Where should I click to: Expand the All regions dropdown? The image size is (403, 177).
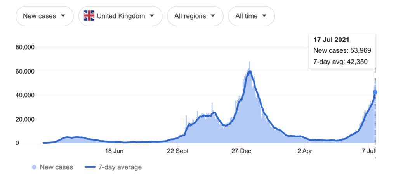pos(195,16)
